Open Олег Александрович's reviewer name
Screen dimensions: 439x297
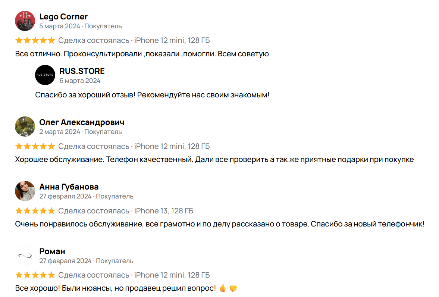pos(82,122)
